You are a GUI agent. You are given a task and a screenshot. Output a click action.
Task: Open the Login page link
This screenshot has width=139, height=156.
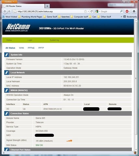[30, 40]
